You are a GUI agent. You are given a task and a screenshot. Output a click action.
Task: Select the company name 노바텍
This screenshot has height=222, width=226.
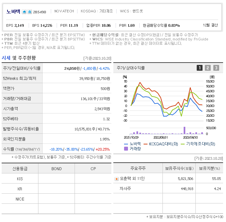13,11
